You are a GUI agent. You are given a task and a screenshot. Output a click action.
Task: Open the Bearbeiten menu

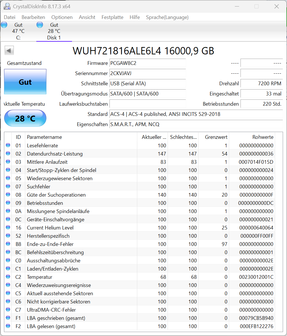[x=33, y=17]
